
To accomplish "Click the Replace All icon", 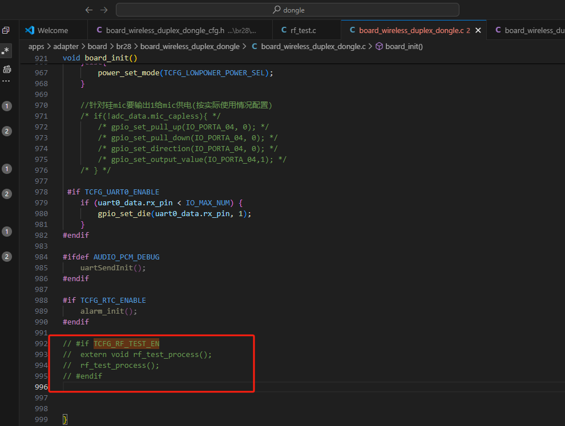I will 7,69.
